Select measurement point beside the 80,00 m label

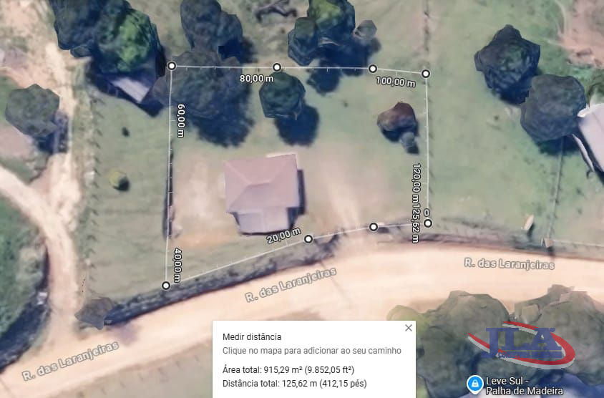(276, 67)
